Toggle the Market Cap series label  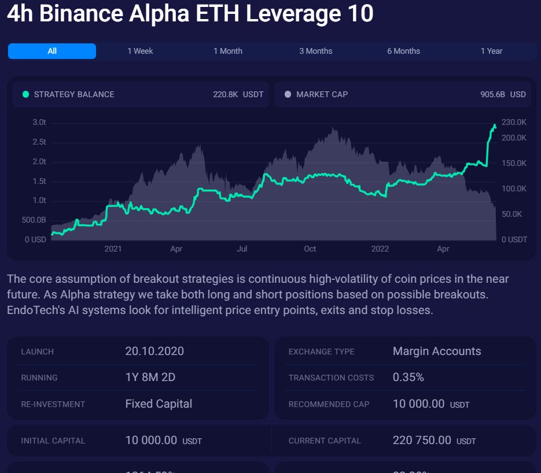pos(322,94)
